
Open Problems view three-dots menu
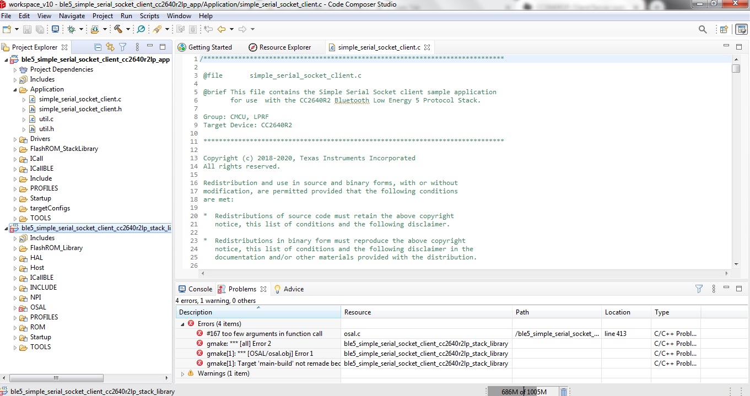714,289
